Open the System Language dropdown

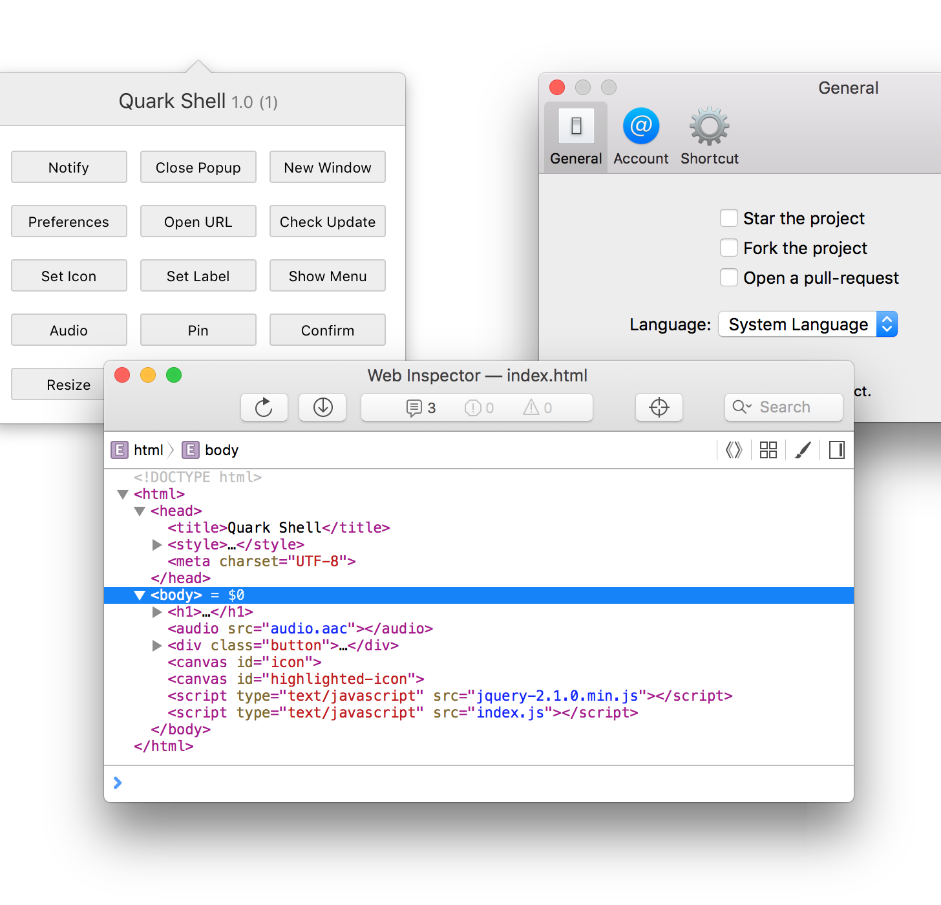(x=808, y=325)
